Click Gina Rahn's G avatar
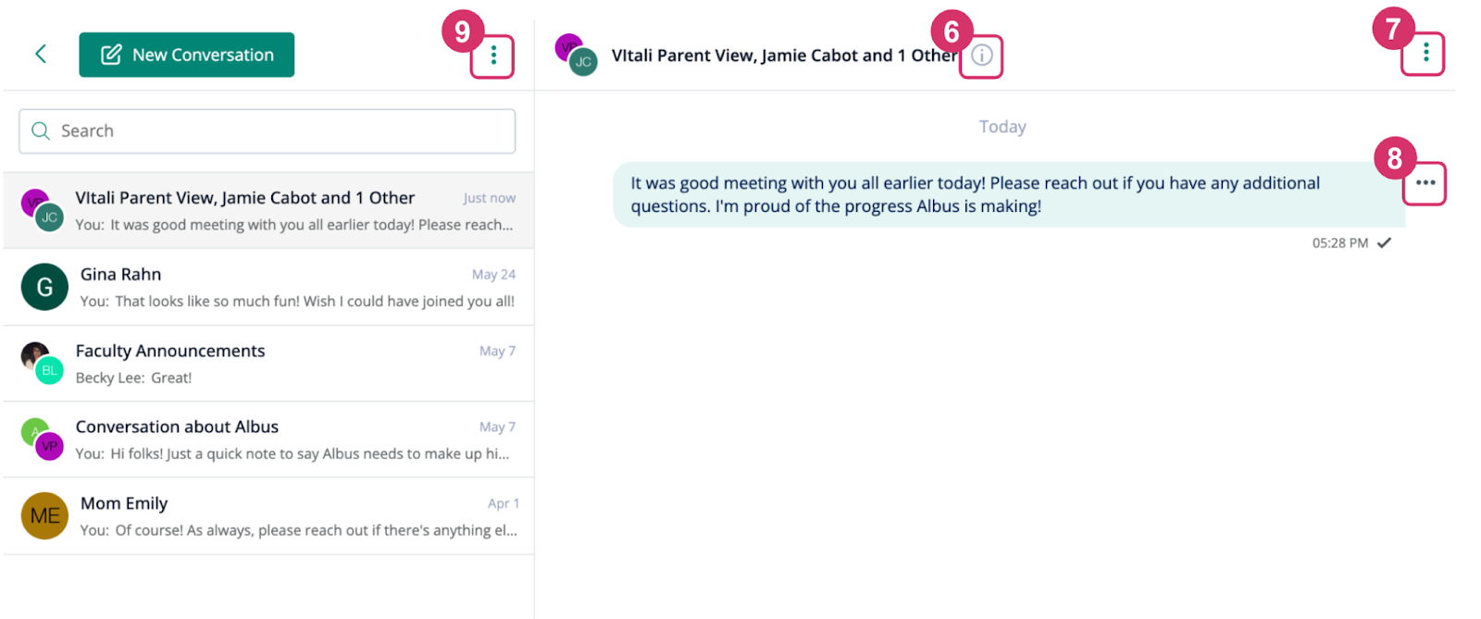This screenshot has width=1481, height=619. (x=44, y=287)
